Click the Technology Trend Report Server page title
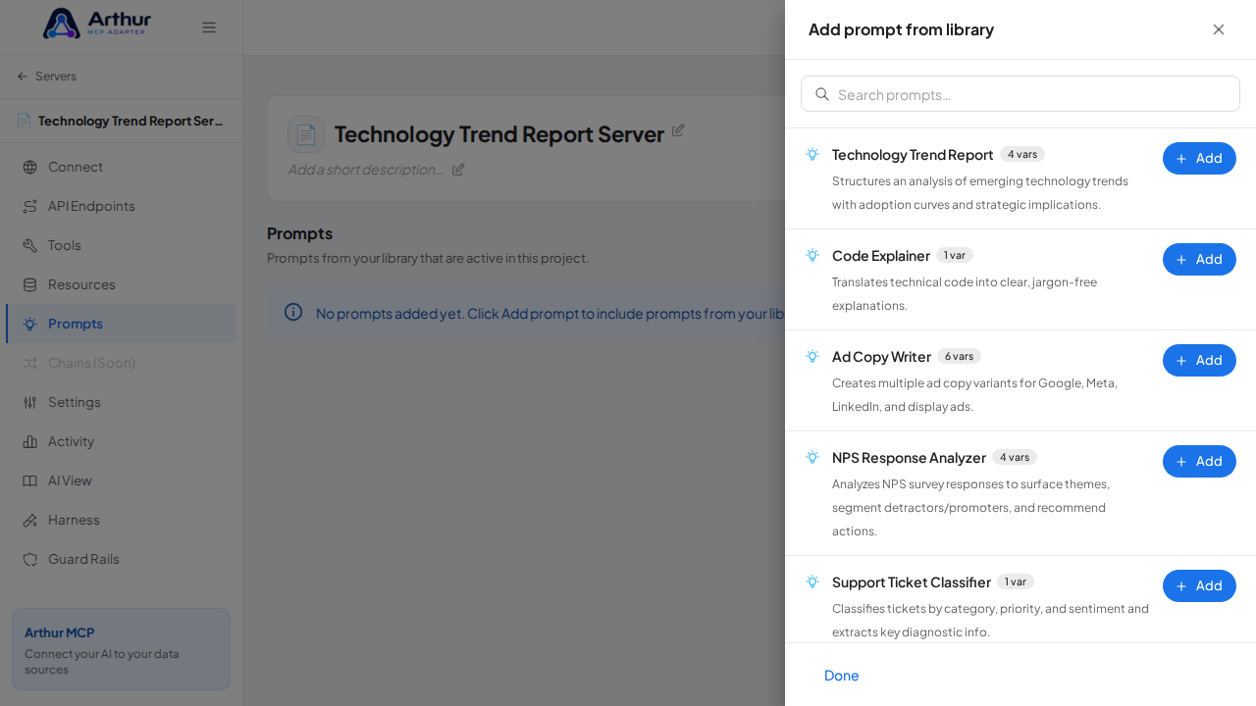The height and width of the screenshot is (706, 1256). pyautogui.click(x=499, y=134)
